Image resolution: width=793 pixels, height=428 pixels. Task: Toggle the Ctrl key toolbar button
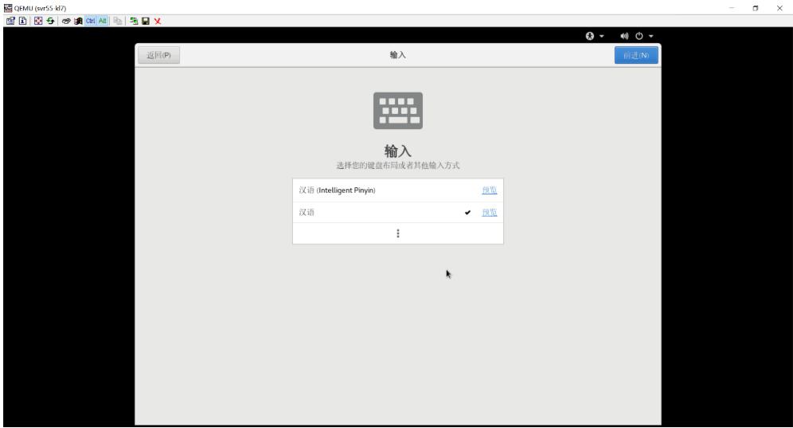[x=90, y=21]
